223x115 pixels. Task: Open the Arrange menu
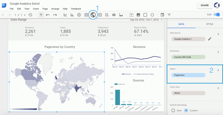pyautogui.click(x=55, y=9)
